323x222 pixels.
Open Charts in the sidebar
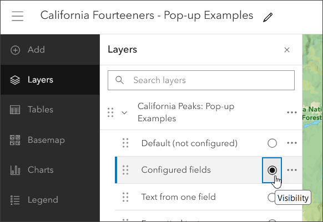click(50, 170)
